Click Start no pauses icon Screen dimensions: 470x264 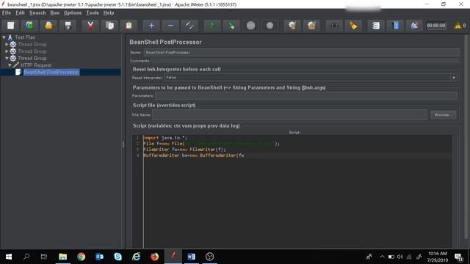click(231, 26)
